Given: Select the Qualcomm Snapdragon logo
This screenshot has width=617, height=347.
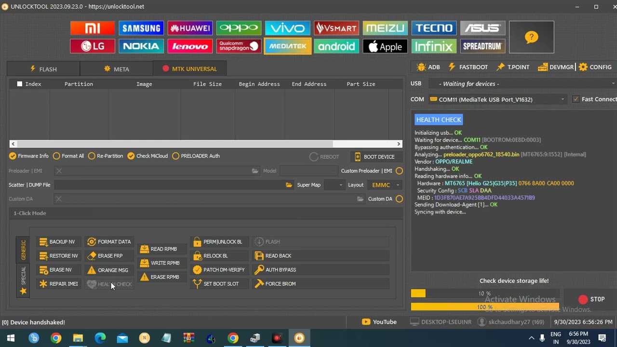Looking at the screenshot, I should coord(239,46).
